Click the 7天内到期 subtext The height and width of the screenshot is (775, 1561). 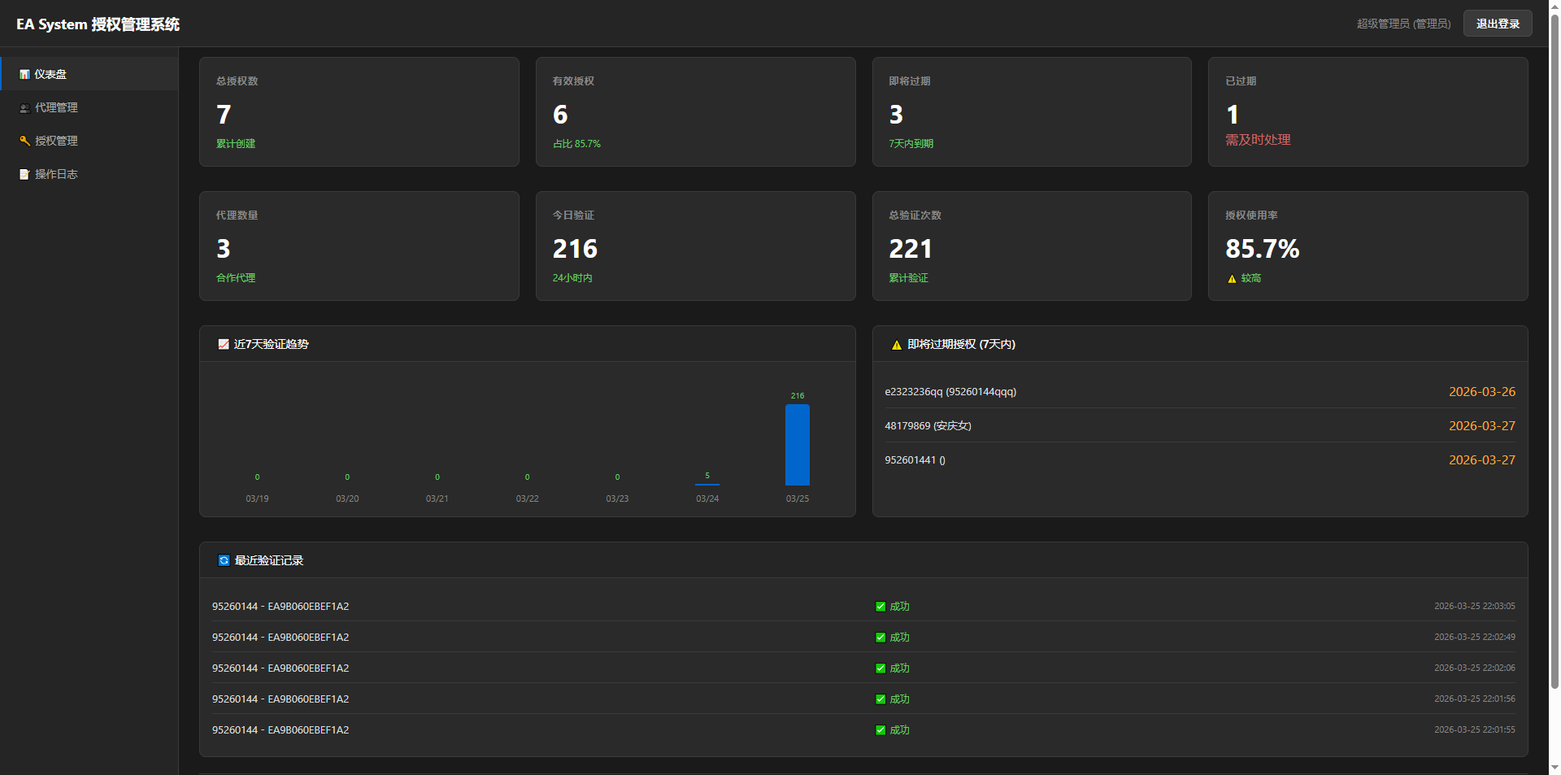pyautogui.click(x=911, y=144)
